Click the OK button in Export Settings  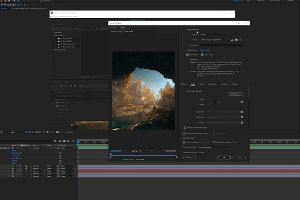[x=224, y=157]
